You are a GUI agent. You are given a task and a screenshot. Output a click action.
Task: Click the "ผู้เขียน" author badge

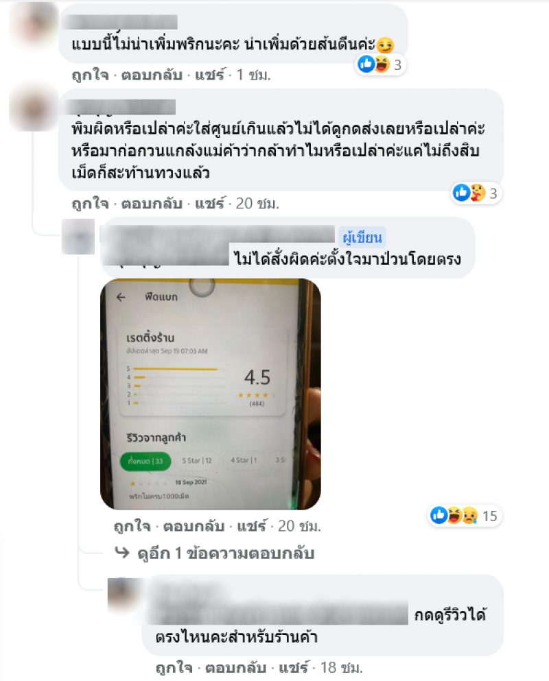click(362, 237)
